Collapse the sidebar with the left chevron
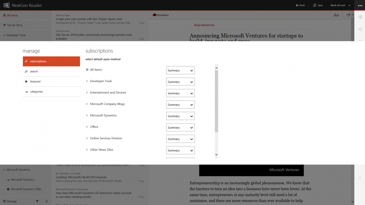Viewport: 365px width, 205px height. 46,201
